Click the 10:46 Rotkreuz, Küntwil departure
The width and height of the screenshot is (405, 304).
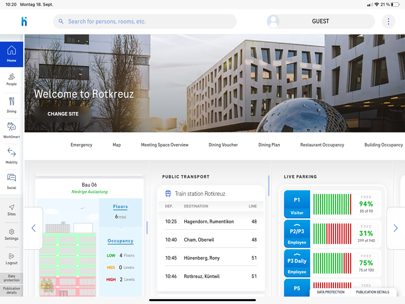(211, 276)
